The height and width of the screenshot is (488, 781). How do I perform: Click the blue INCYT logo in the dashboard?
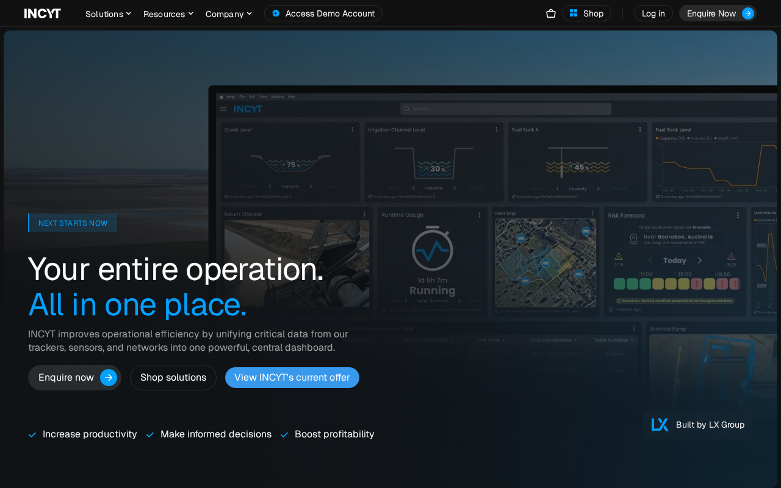tap(248, 109)
